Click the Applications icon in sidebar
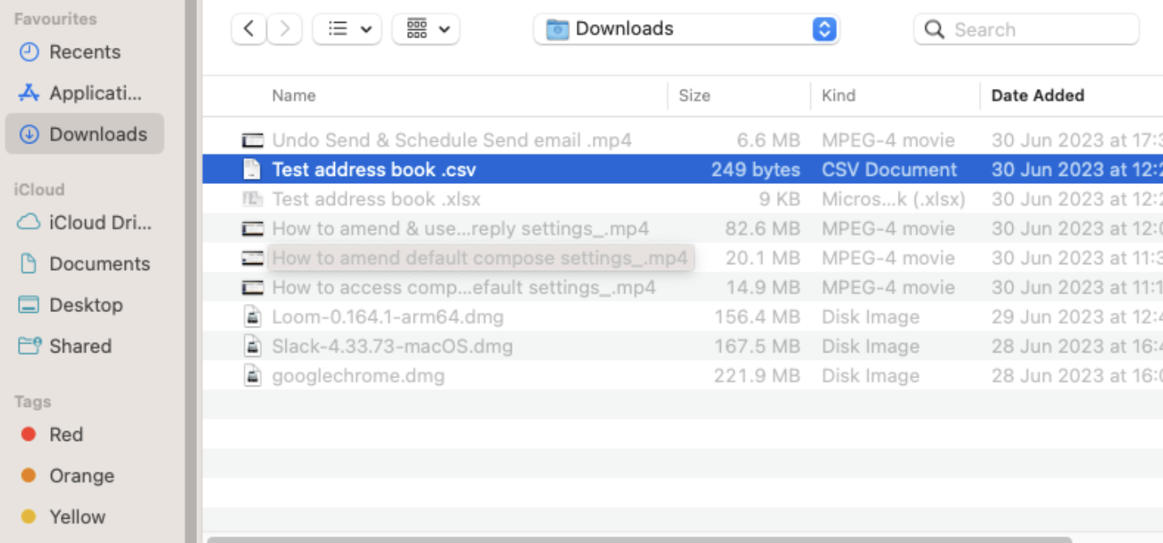The width and height of the screenshot is (1163, 543). (28, 93)
